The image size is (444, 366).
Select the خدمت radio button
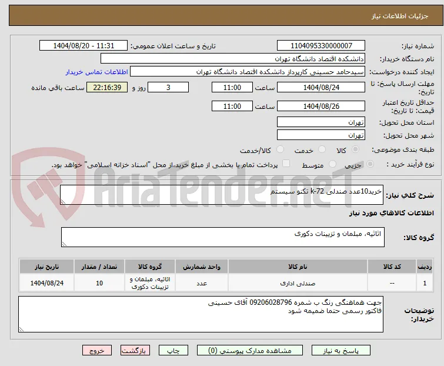pos(322,149)
